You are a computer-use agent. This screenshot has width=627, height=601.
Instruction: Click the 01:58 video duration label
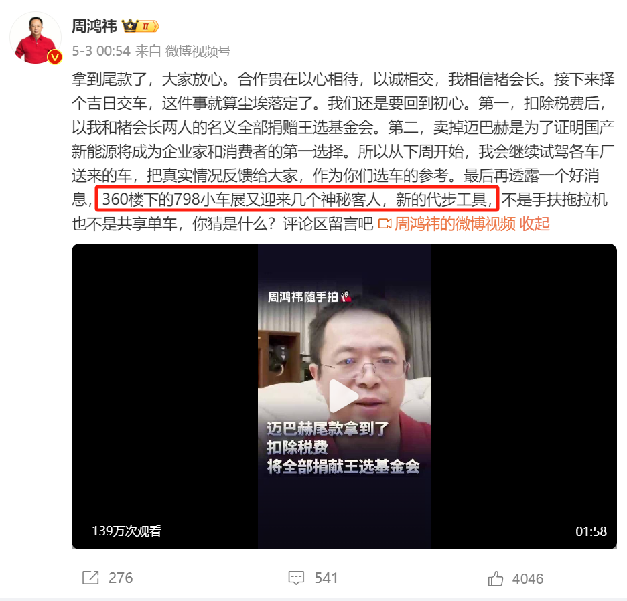[591, 531]
